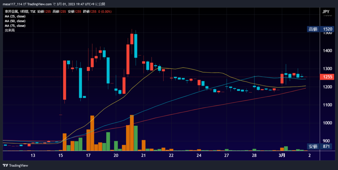Click the 高値 1520 price label
Viewport: 338px width, 170px height.
click(320, 29)
